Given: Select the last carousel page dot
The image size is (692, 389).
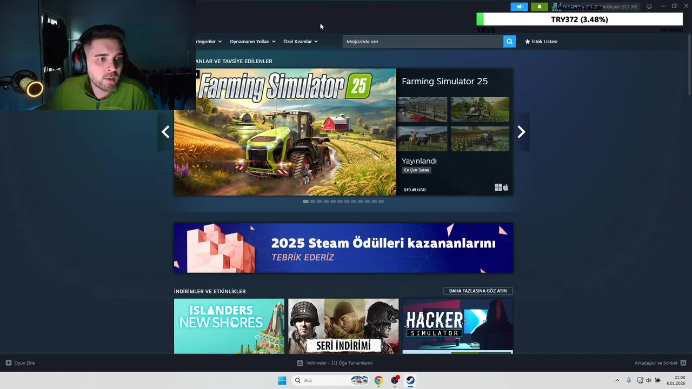Looking at the screenshot, I should pos(381,202).
